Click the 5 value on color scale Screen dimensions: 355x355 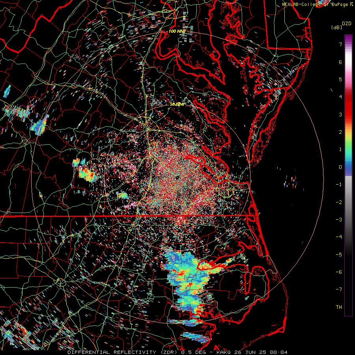pos(340,79)
